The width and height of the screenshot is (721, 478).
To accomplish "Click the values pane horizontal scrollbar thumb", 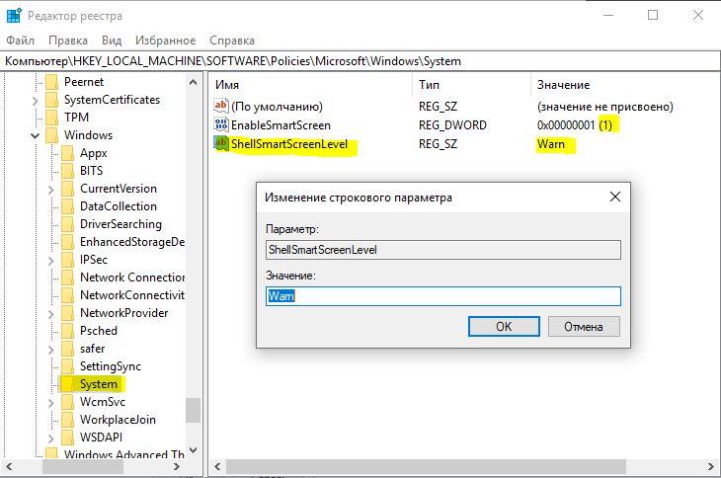I will (x=426, y=467).
